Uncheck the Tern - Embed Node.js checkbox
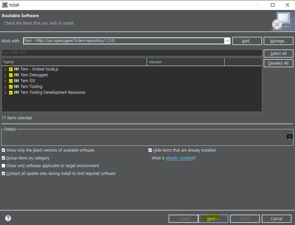 point(11,69)
